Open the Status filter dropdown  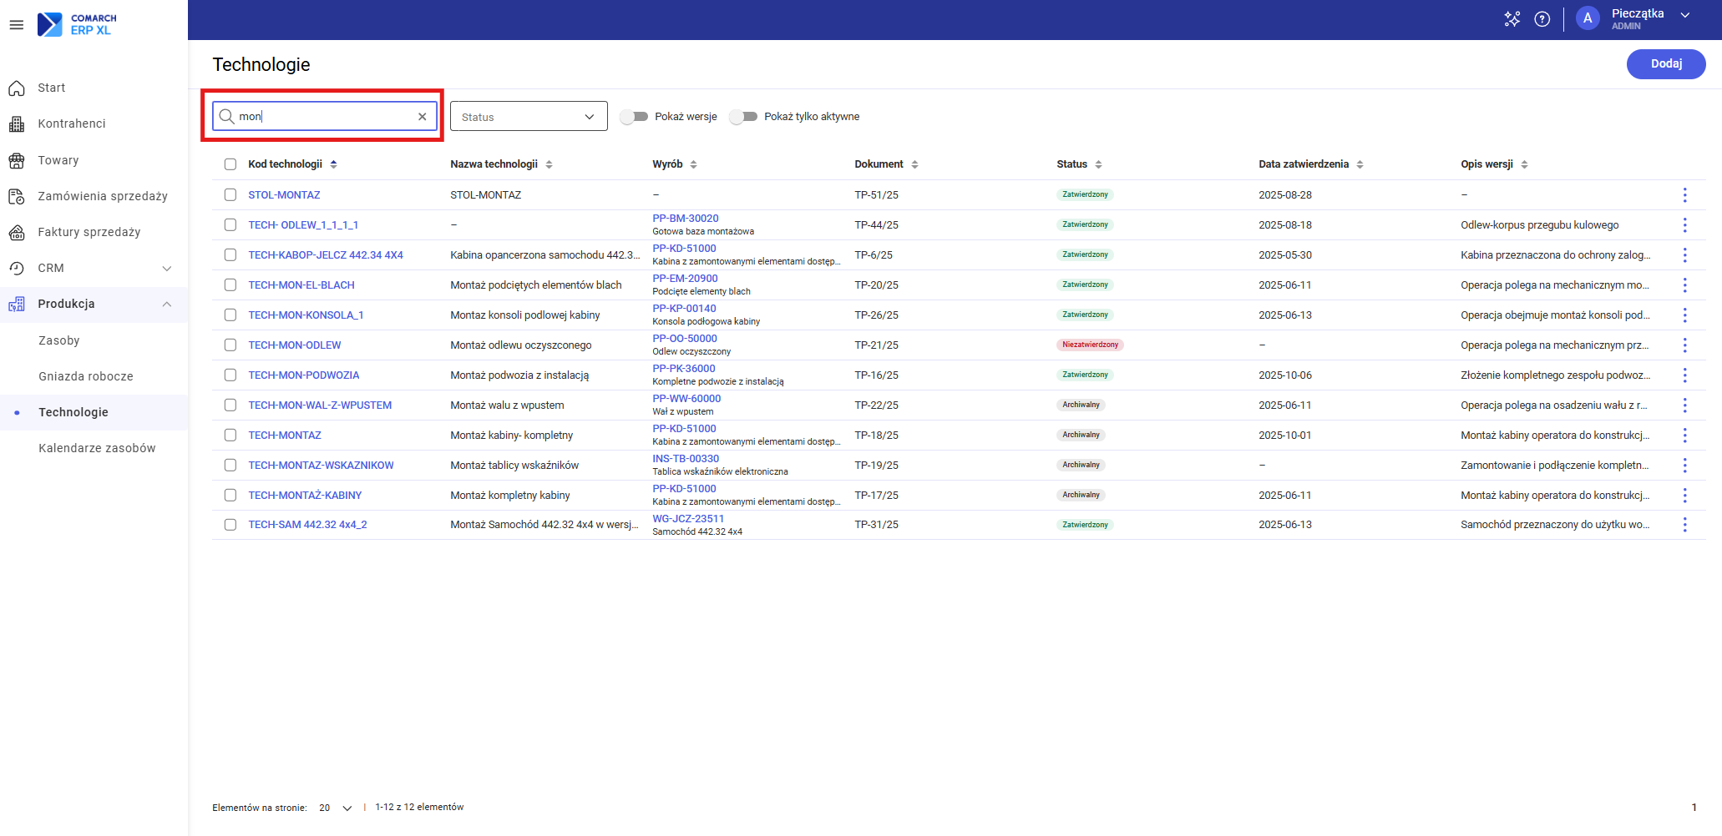(528, 117)
